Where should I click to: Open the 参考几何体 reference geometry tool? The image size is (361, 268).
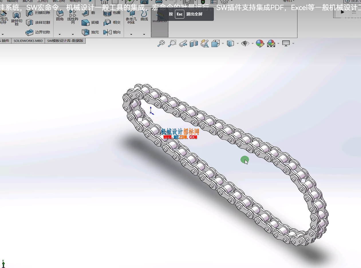(131, 17)
